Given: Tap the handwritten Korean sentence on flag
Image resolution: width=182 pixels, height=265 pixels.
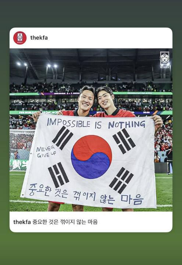Looking at the screenshot, I should [86, 194].
